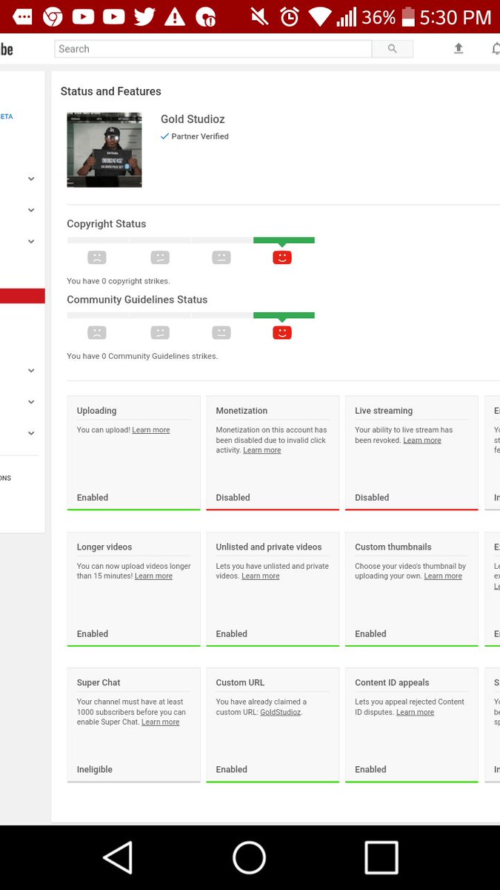Click the Content ID appeals card title

click(392, 683)
